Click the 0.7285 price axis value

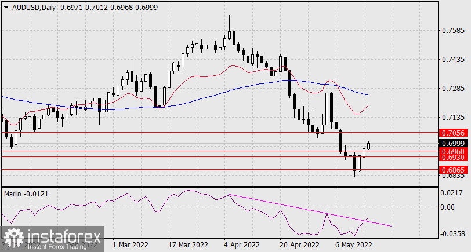(453, 89)
